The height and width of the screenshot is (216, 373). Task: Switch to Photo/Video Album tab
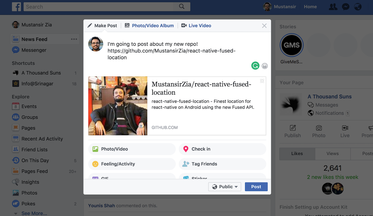pyautogui.click(x=149, y=26)
